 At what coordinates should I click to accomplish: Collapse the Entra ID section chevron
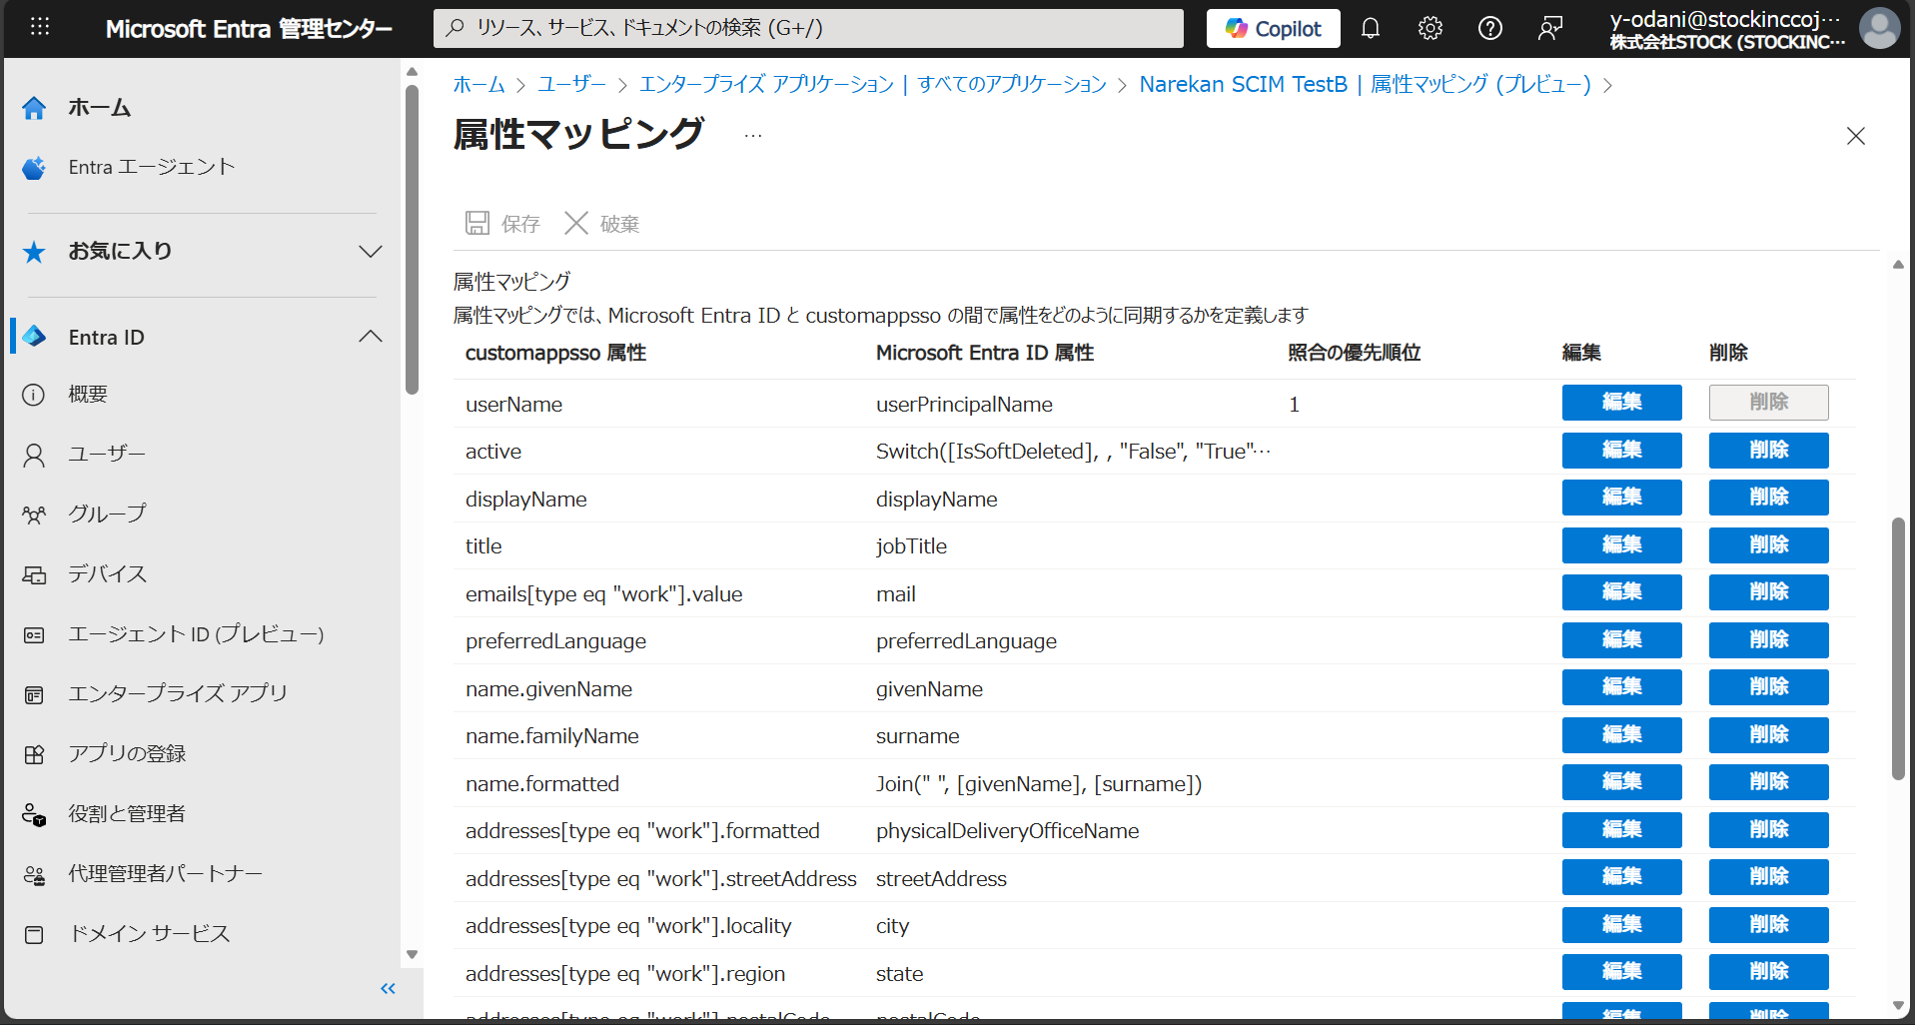(370, 337)
